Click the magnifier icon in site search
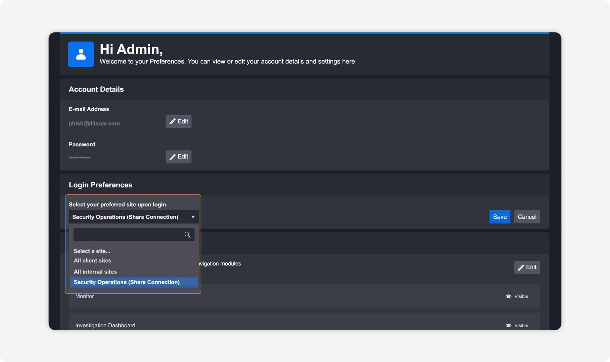The width and height of the screenshot is (610, 362). (187, 235)
